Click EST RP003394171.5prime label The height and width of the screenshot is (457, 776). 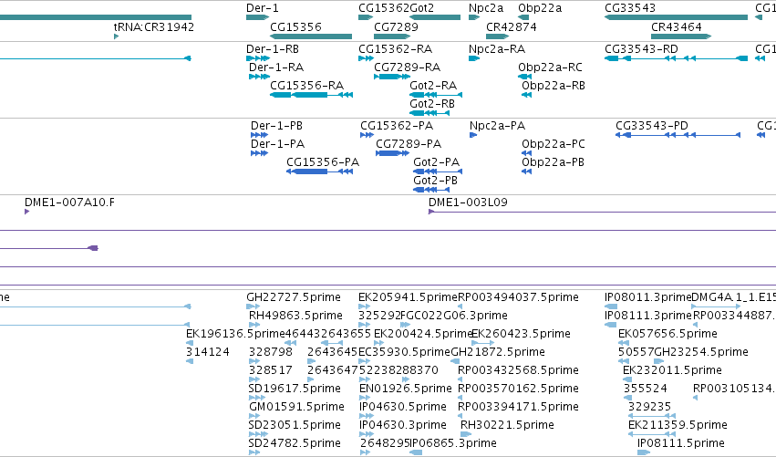(518, 408)
